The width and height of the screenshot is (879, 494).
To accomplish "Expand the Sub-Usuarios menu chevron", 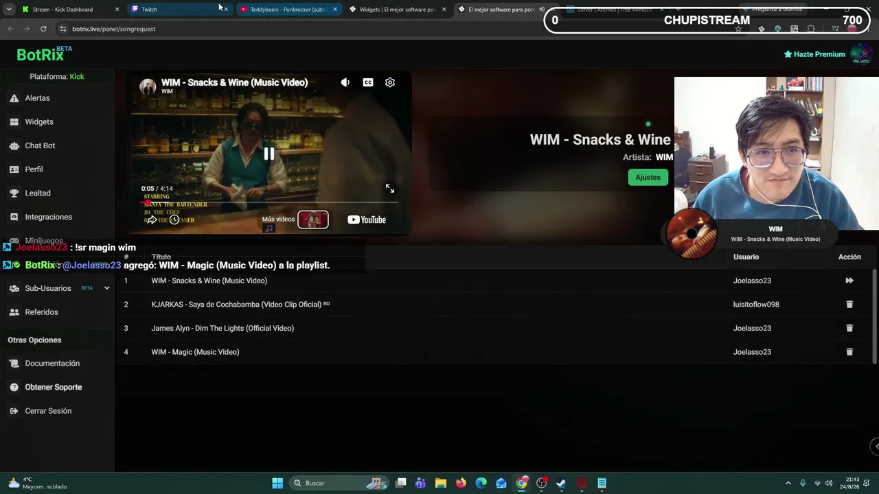I will [106, 288].
